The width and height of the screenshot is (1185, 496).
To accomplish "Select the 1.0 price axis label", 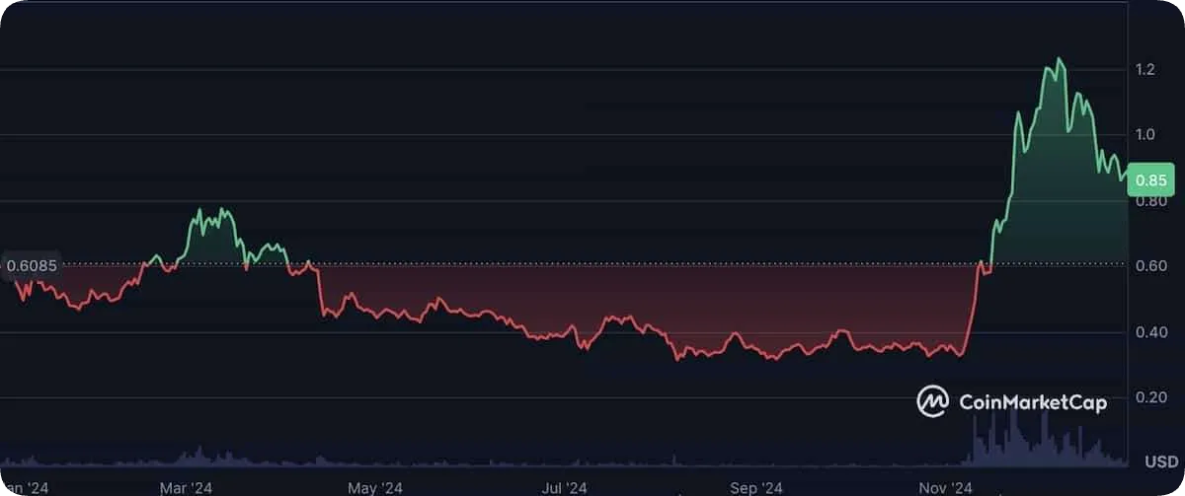I will pos(1145,134).
